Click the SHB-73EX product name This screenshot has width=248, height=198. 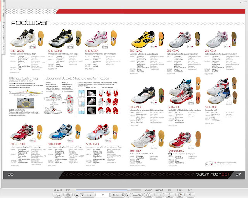coord(174,107)
